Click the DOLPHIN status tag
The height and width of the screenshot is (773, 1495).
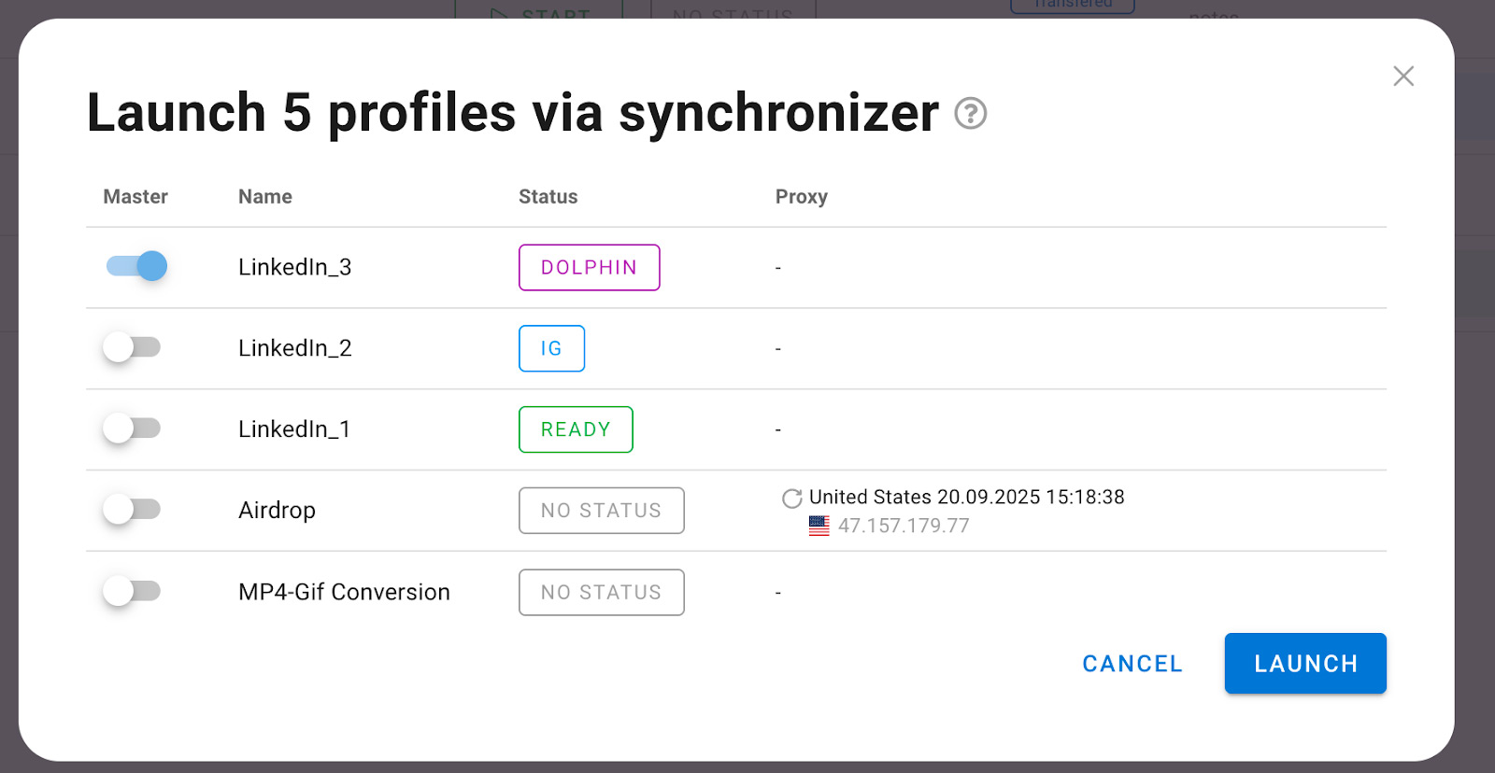[x=589, y=268]
